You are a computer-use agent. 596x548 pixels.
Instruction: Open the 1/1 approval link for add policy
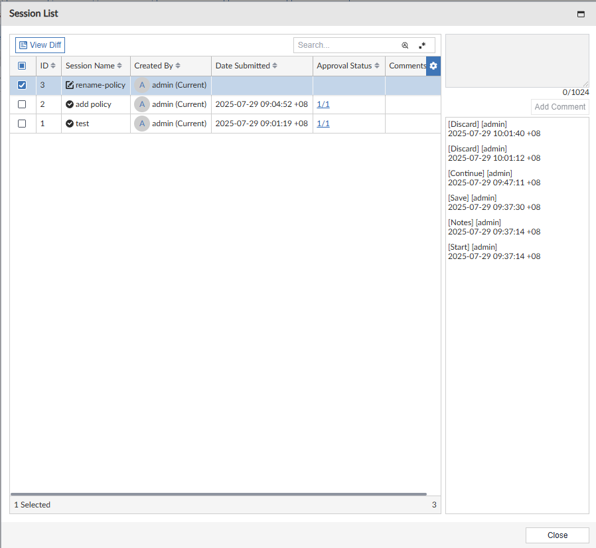click(x=323, y=104)
